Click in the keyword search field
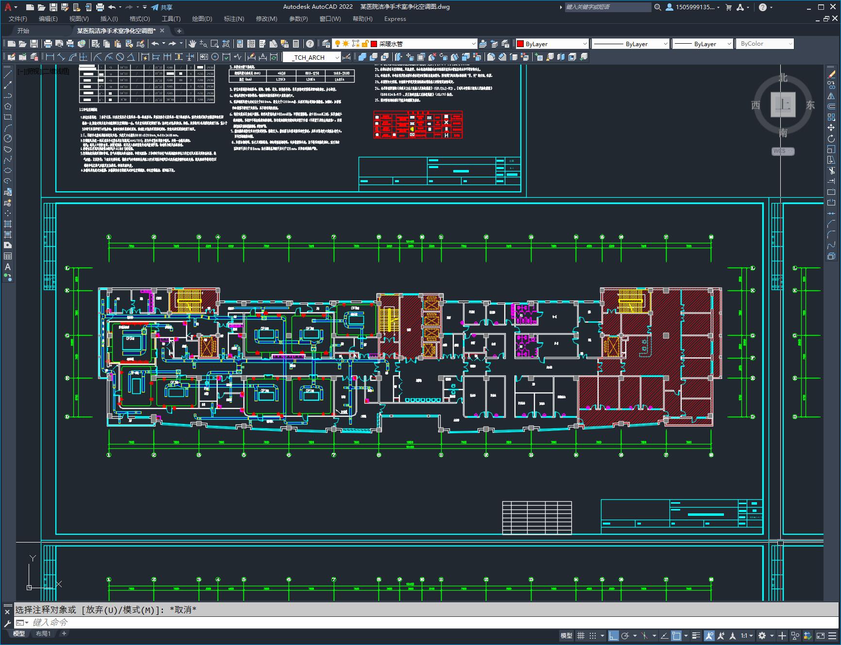Screen dimensions: 841x645 [607, 7]
